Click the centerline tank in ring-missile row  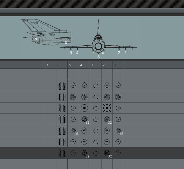coord(96,97)
